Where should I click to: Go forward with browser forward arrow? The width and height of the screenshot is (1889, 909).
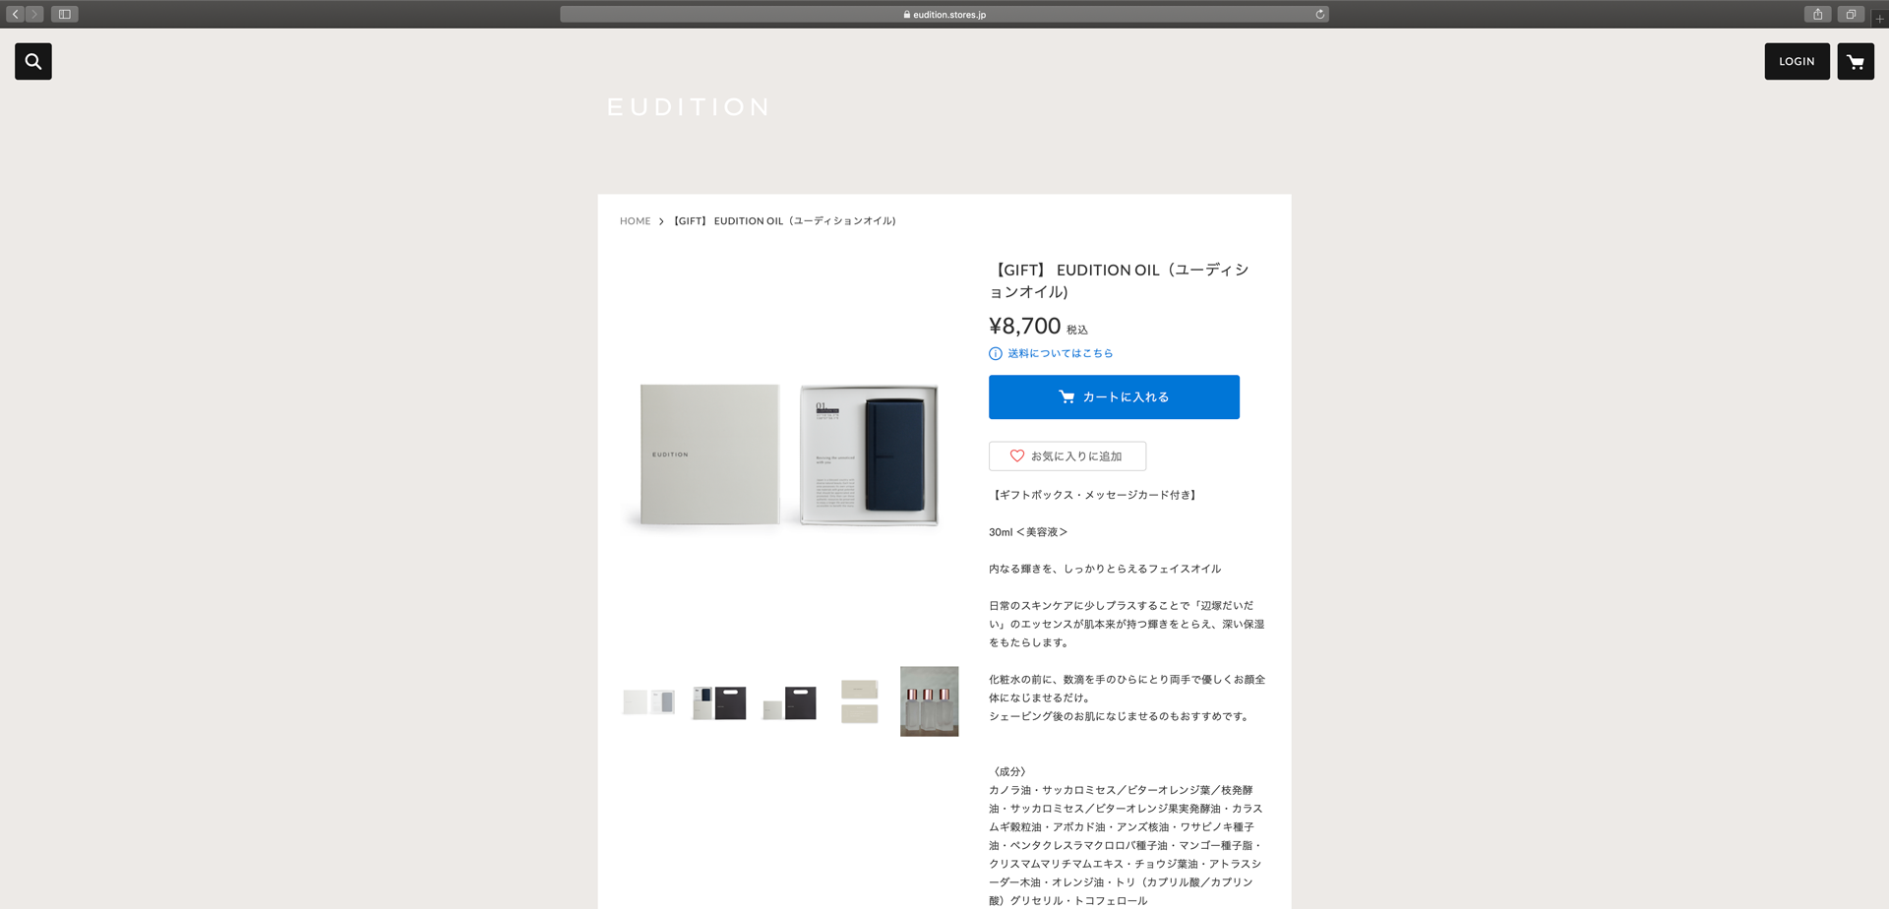tap(34, 14)
